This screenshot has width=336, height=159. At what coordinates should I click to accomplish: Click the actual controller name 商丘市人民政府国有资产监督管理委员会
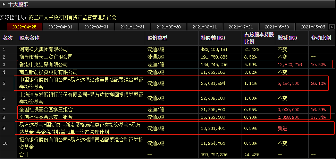pyautogui.click(x=73, y=18)
